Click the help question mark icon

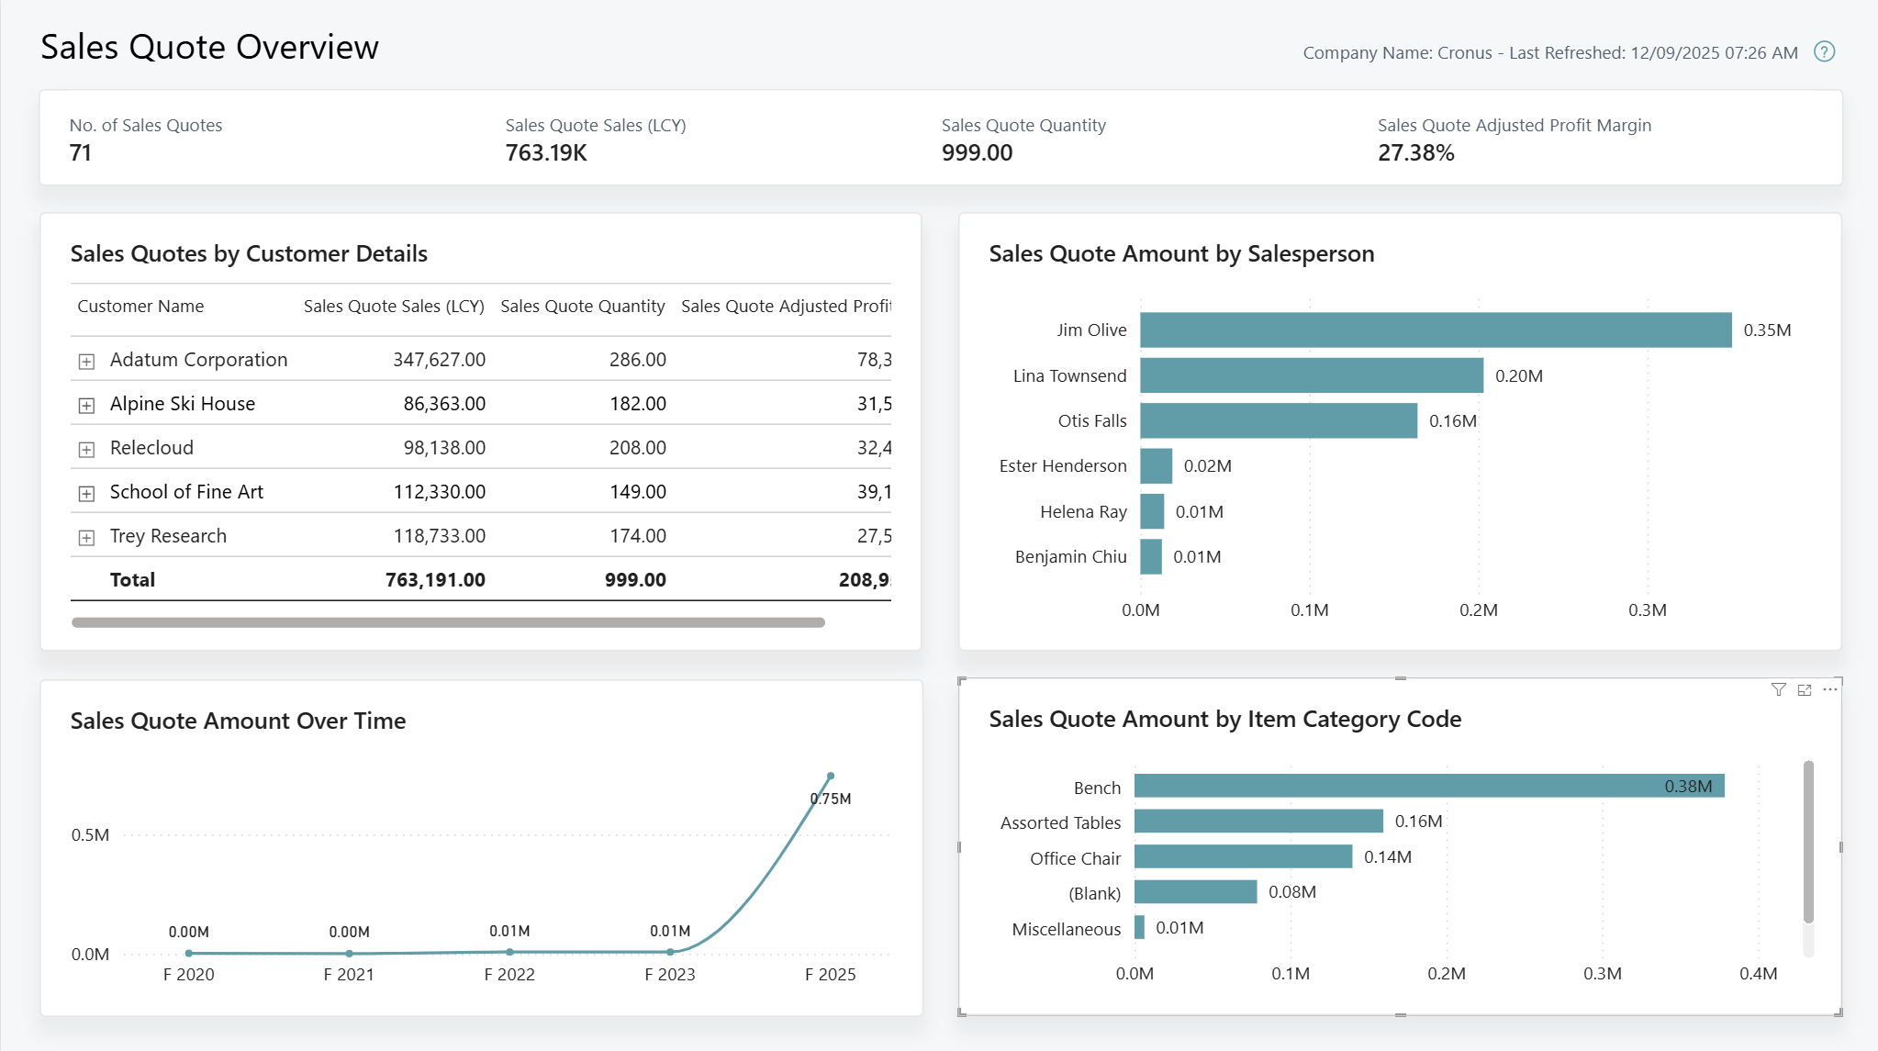click(1825, 52)
